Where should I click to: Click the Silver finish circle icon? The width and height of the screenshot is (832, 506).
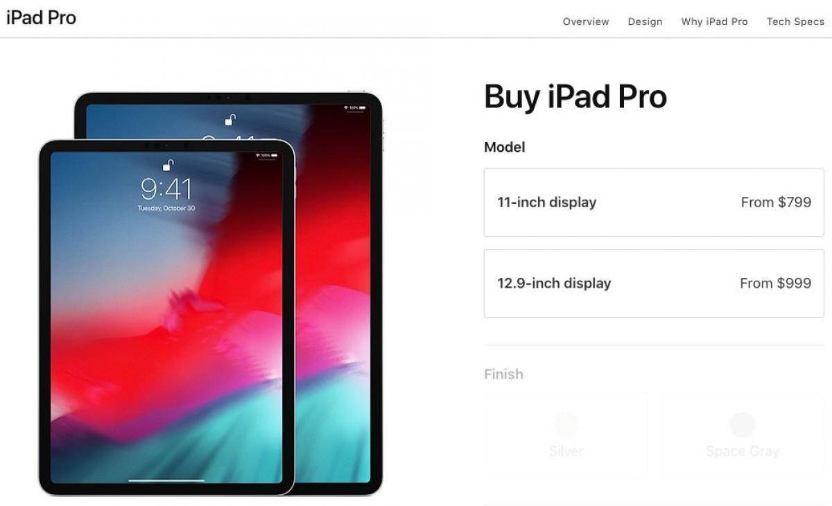click(x=566, y=424)
